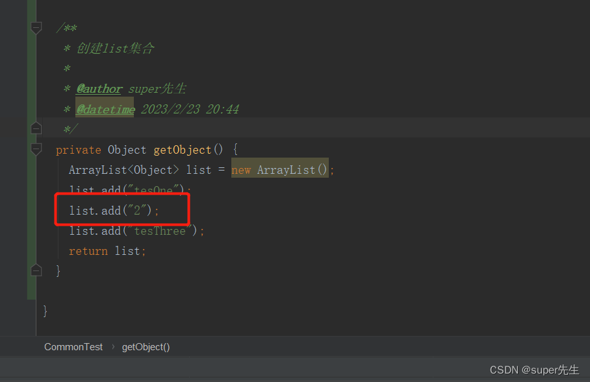Select getObject() in the breadcrumb bar

(146, 347)
